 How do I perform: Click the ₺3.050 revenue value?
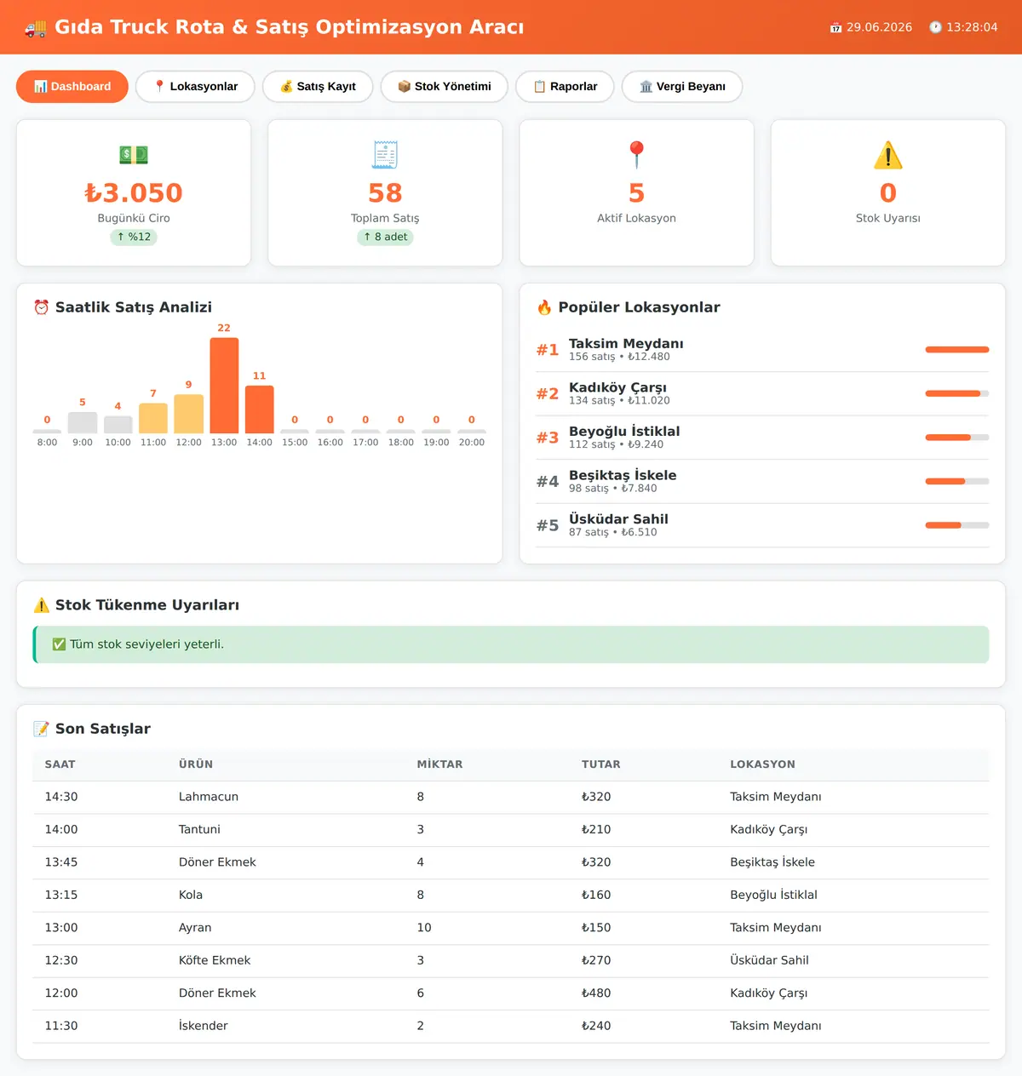(x=134, y=193)
